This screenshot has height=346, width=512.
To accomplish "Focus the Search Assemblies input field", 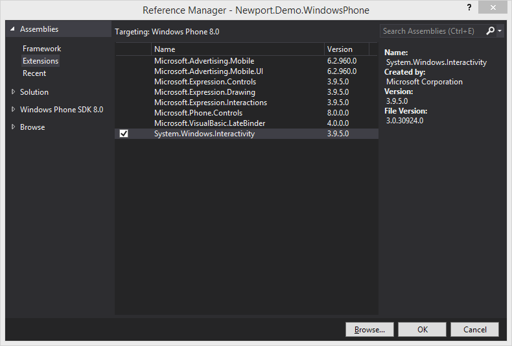I will [x=432, y=31].
